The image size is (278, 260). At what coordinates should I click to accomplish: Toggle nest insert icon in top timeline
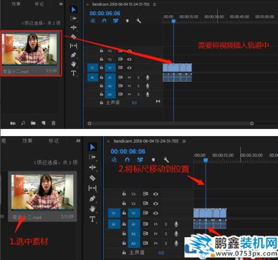click(x=93, y=21)
